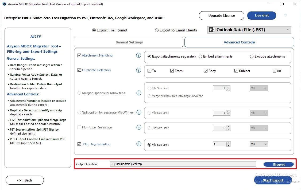Screen dimensions: 301x190
Task: Toggle the From duplicate field checkbox
Action: click(x=172, y=71)
